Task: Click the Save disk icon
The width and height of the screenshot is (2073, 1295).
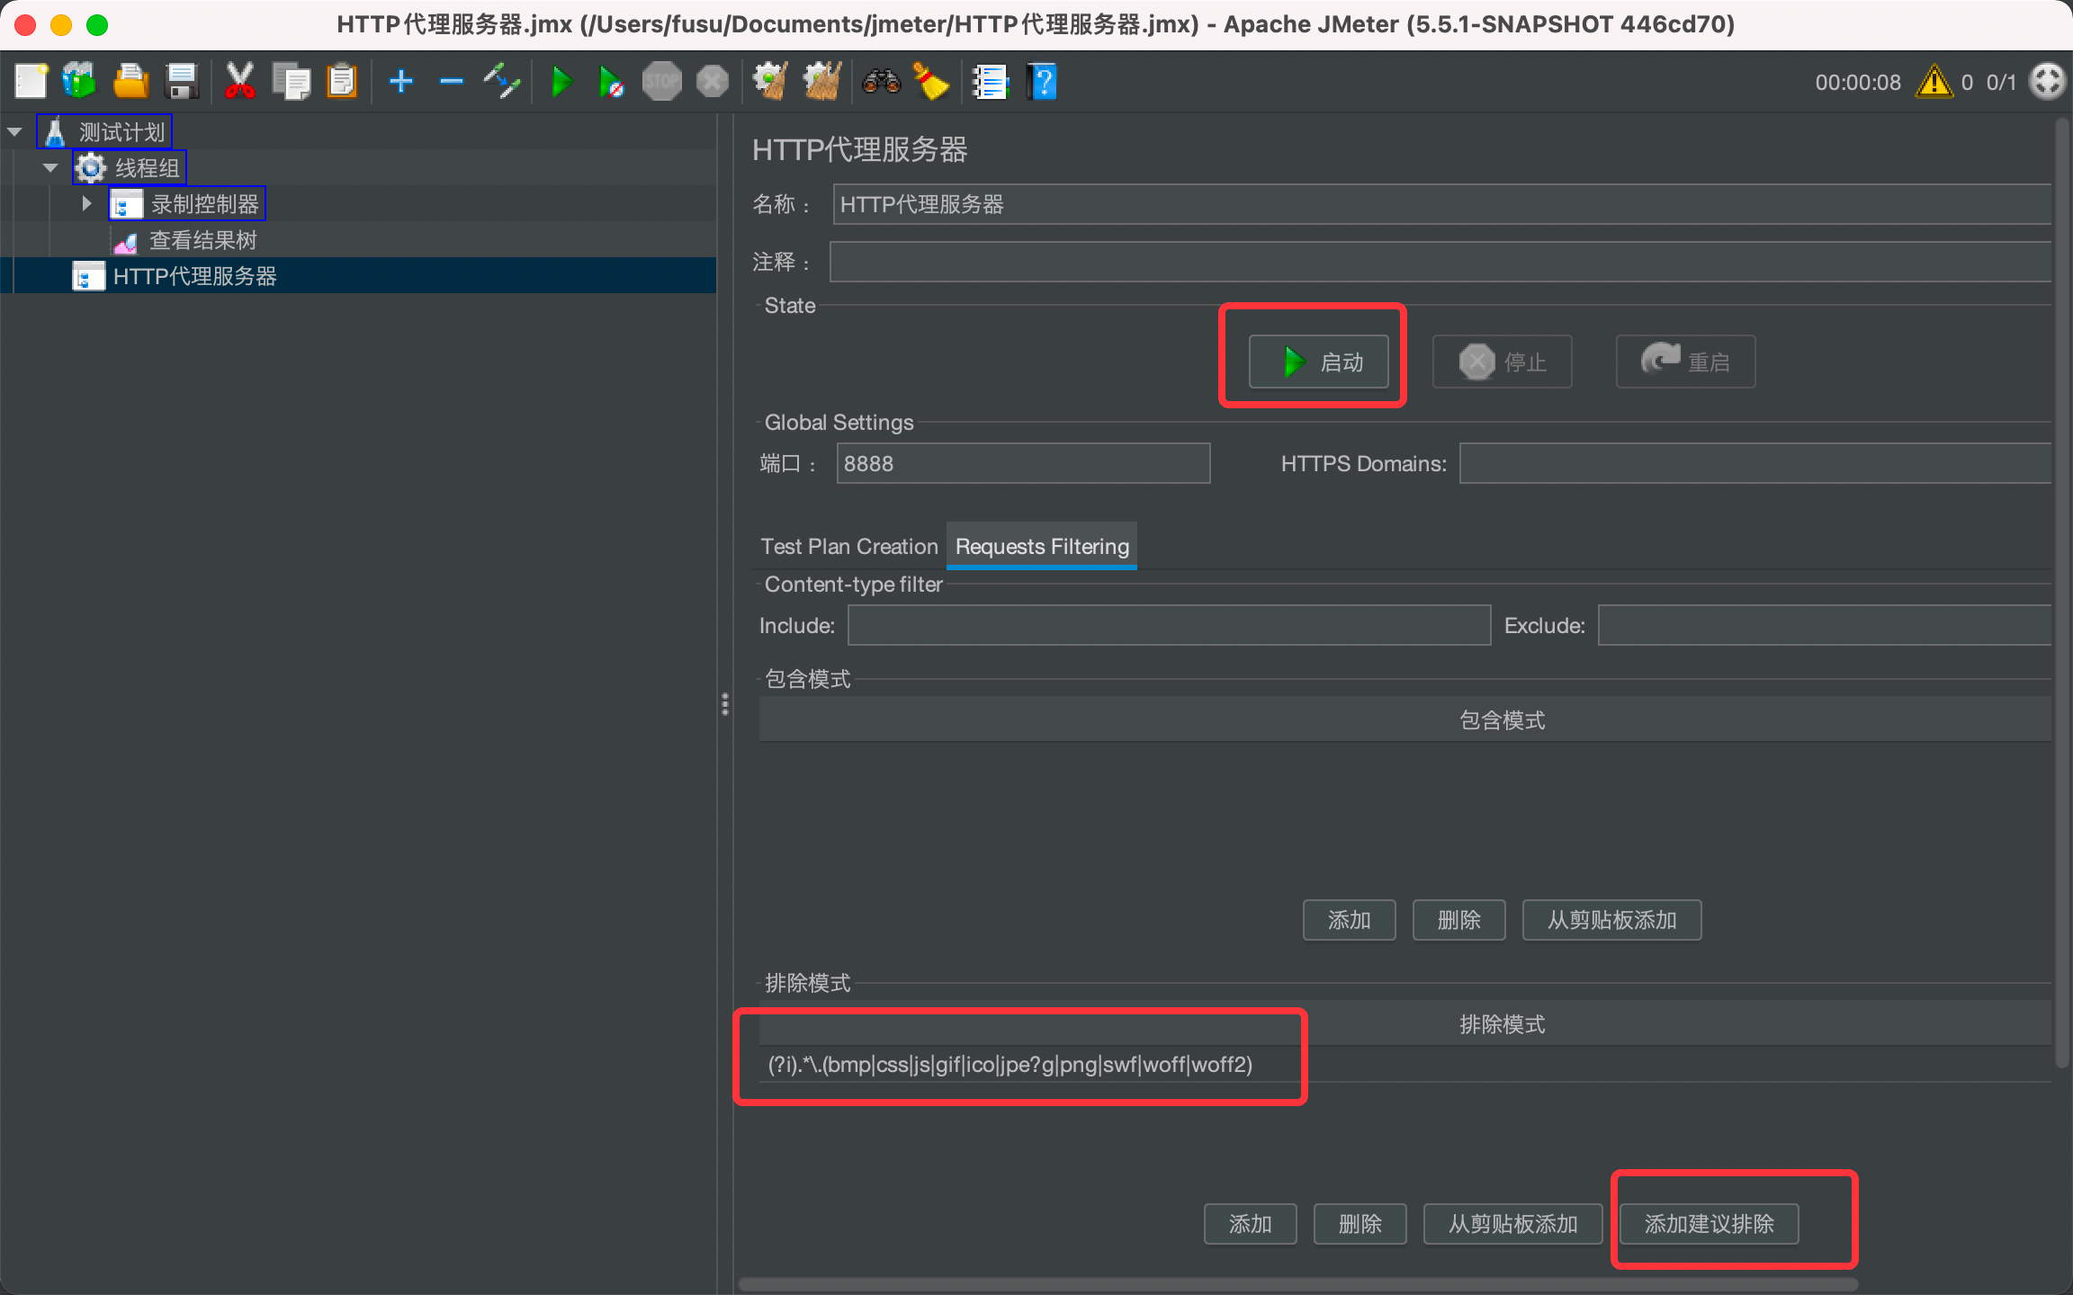Action: [x=183, y=82]
